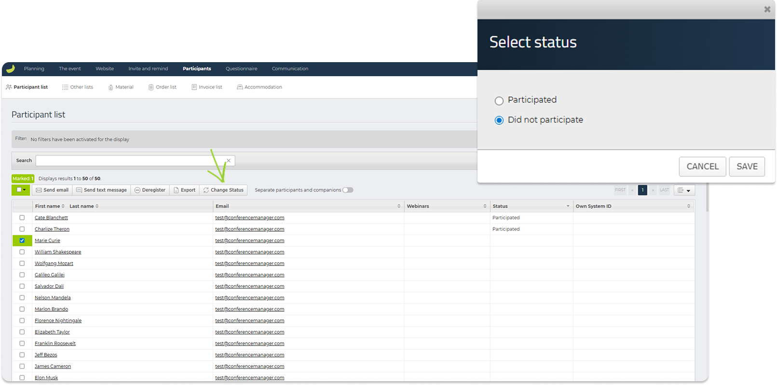Open the Communication menu
Viewport: 777px width, 385px height.
290,69
